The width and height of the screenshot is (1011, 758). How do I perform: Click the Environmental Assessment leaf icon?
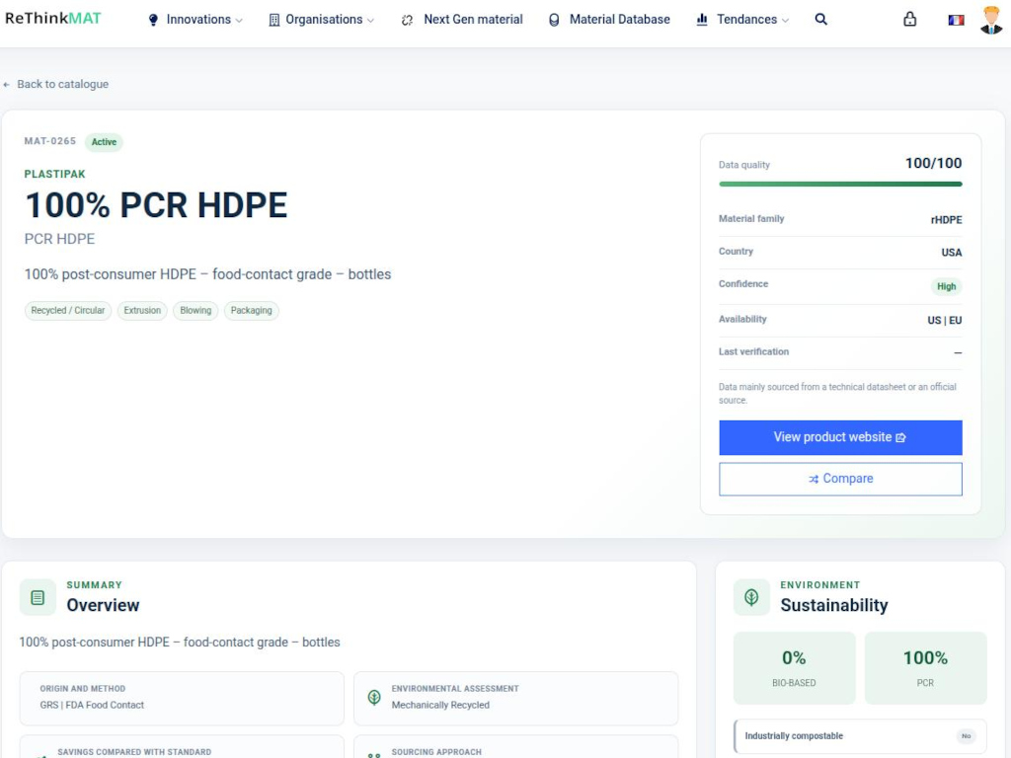[374, 697]
